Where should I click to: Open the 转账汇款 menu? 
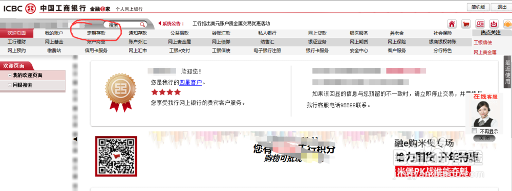coord(221,33)
